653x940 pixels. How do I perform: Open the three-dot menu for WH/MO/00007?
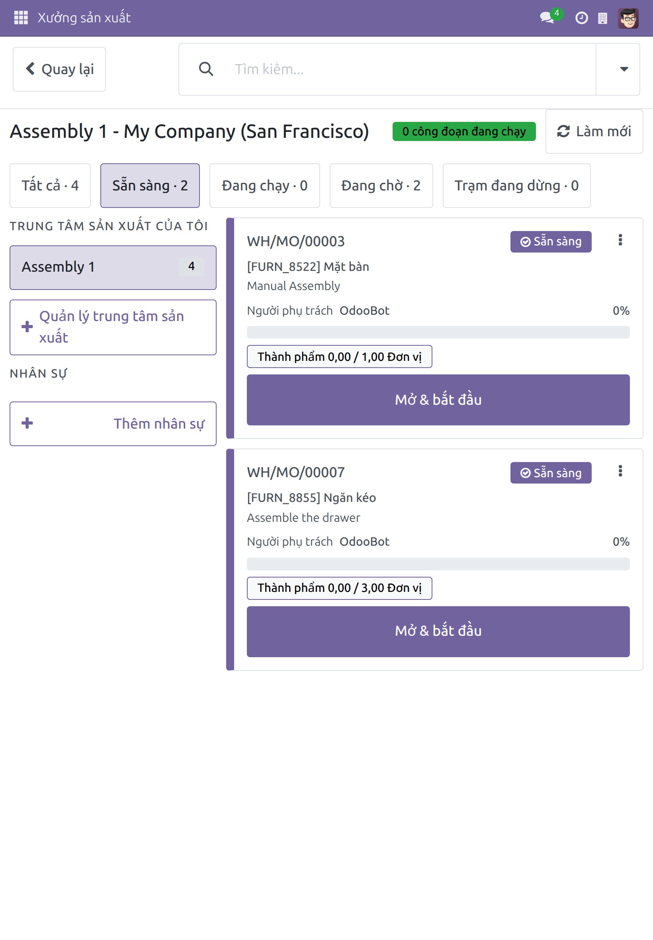[620, 472]
